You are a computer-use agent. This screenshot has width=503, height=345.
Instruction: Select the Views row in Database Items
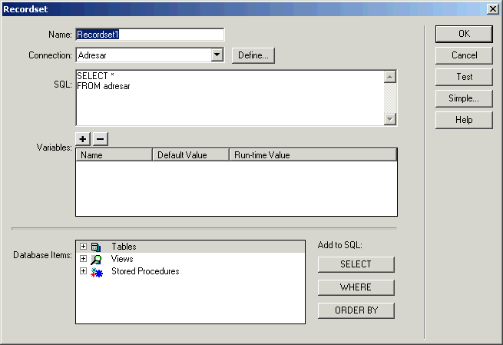click(x=190, y=259)
